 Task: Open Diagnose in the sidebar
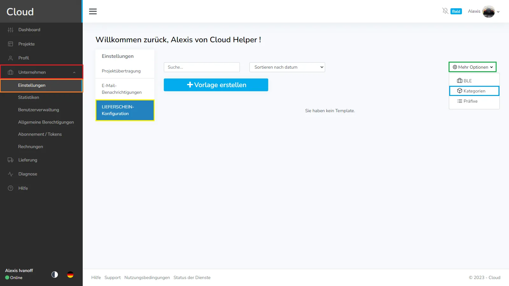coord(28,174)
